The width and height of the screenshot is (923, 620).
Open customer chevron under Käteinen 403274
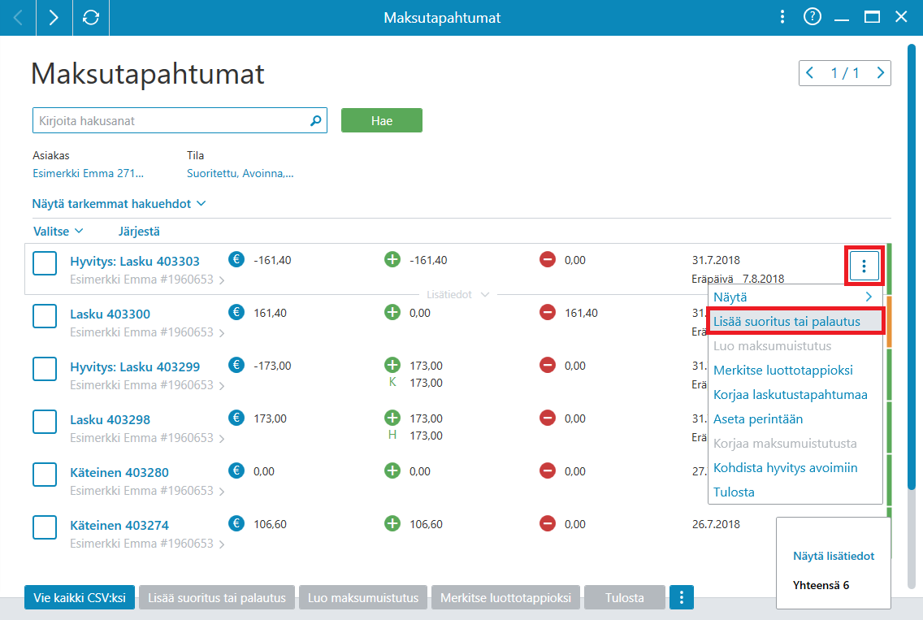pyautogui.click(x=221, y=544)
